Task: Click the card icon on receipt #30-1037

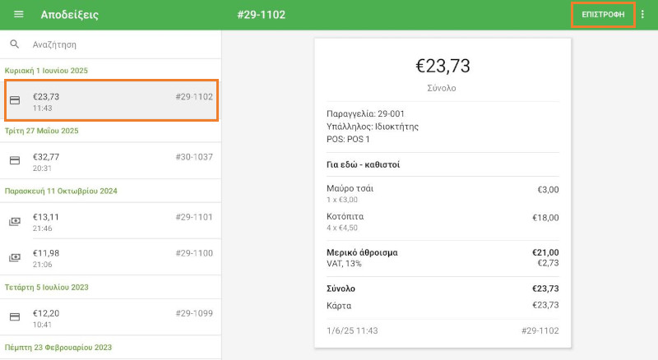Action: (15, 160)
